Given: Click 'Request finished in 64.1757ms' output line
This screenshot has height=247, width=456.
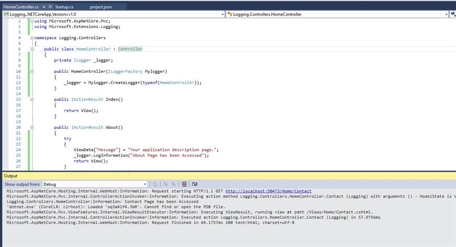Looking at the screenshot, I should (x=151, y=222).
